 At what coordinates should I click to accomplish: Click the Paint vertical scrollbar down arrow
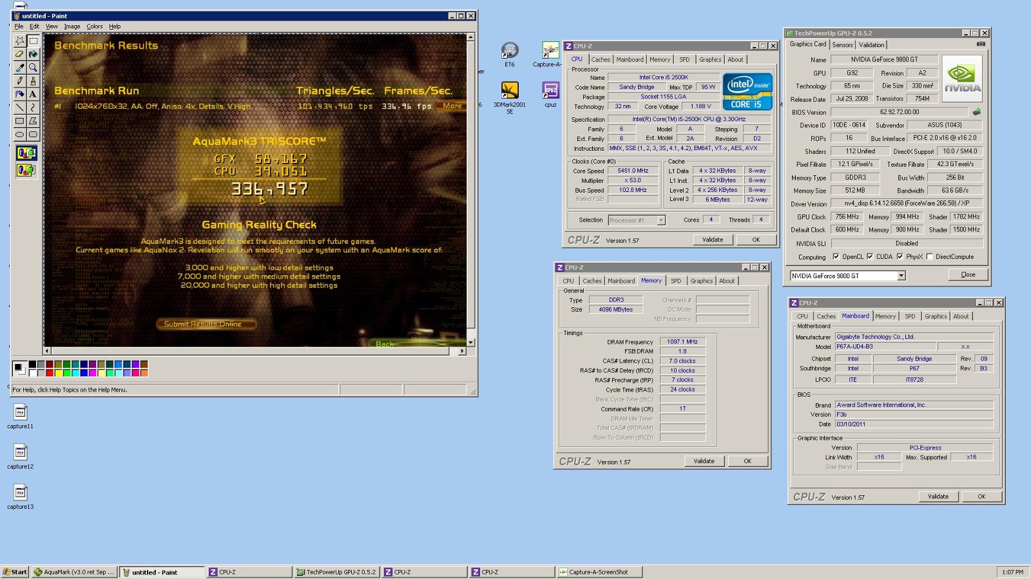coord(471,343)
